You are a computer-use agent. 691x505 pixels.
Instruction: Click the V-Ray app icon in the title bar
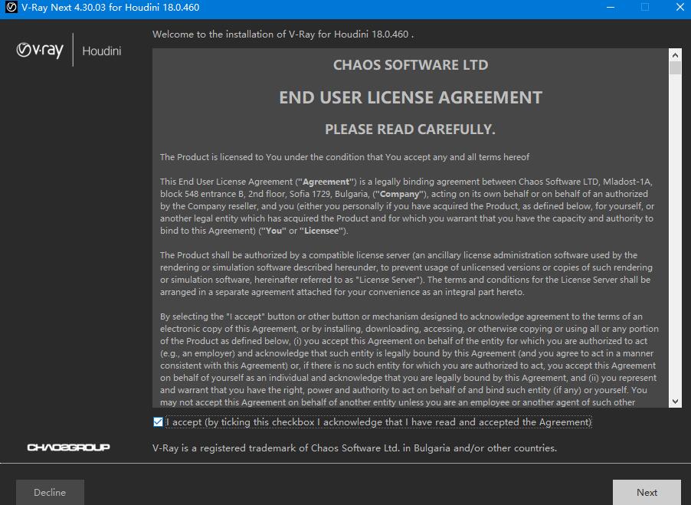click(11, 8)
